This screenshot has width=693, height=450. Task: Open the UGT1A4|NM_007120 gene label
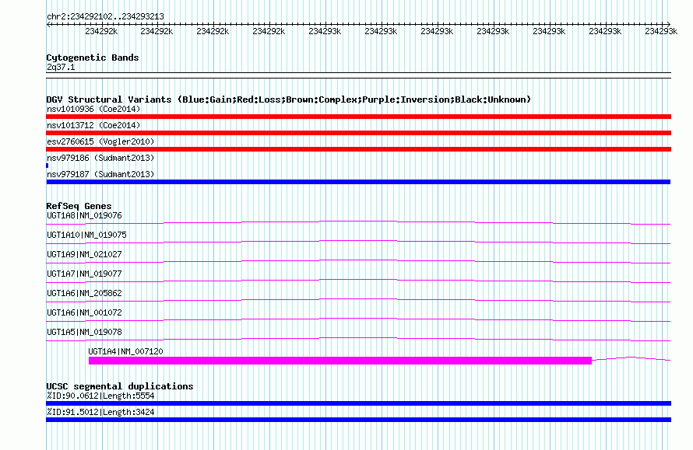[125, 351]
